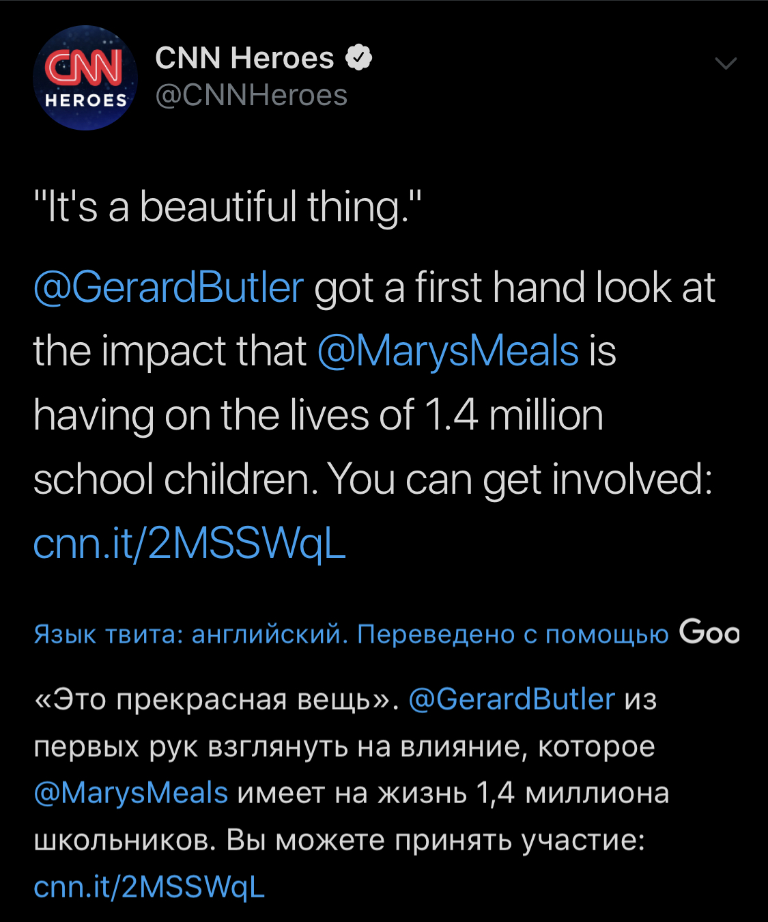
Task: Click the translated quote «Это прекрасная вещь»
Action: tap(216, 699)
